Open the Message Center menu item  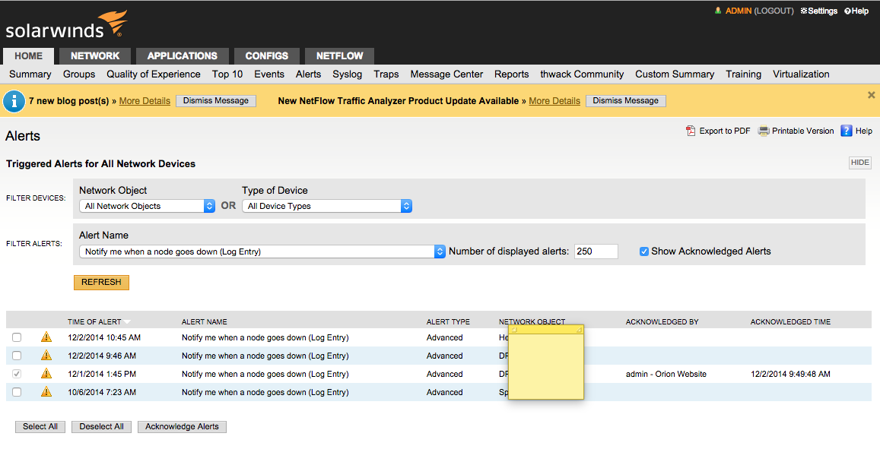(446, 74)
